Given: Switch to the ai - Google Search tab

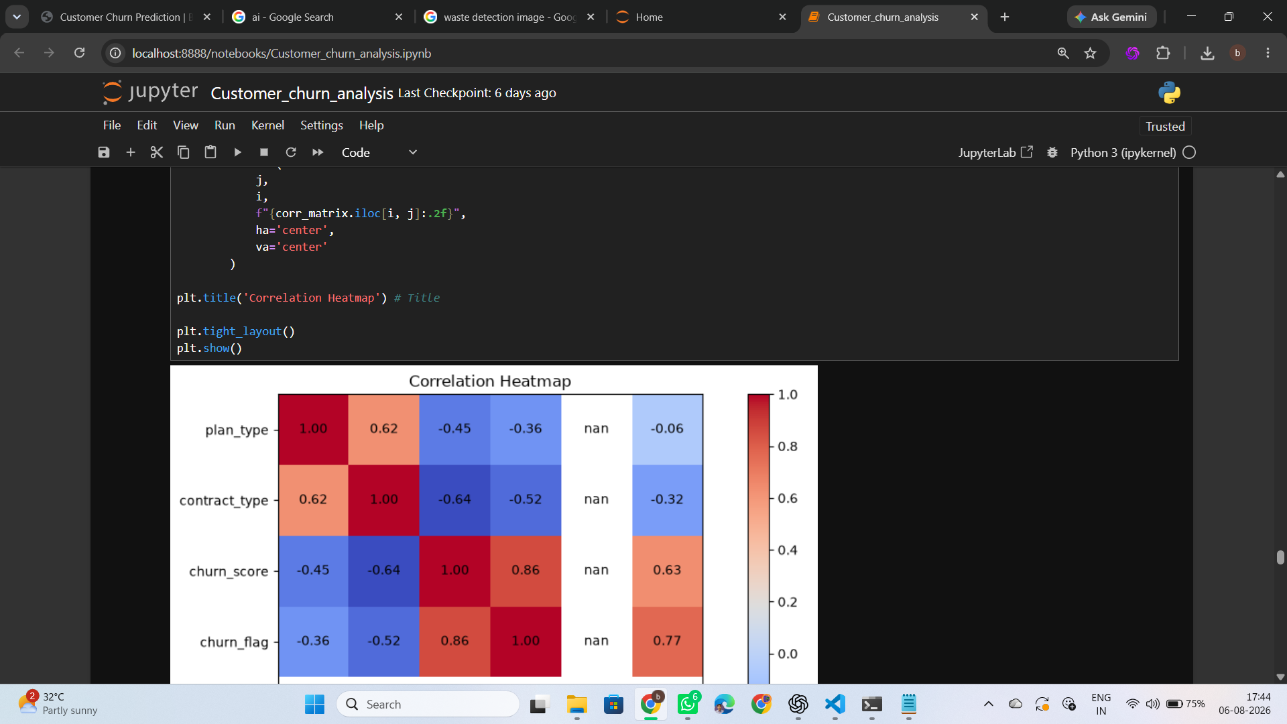Looking at the screenshot, I should pos(315,17).
